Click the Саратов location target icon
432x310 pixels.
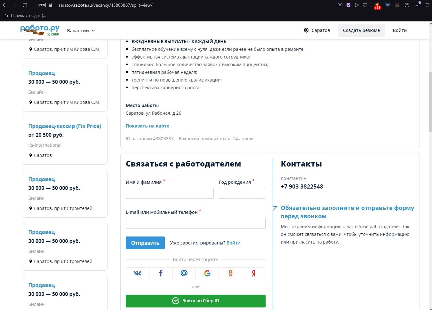click(x=306, y=30)
